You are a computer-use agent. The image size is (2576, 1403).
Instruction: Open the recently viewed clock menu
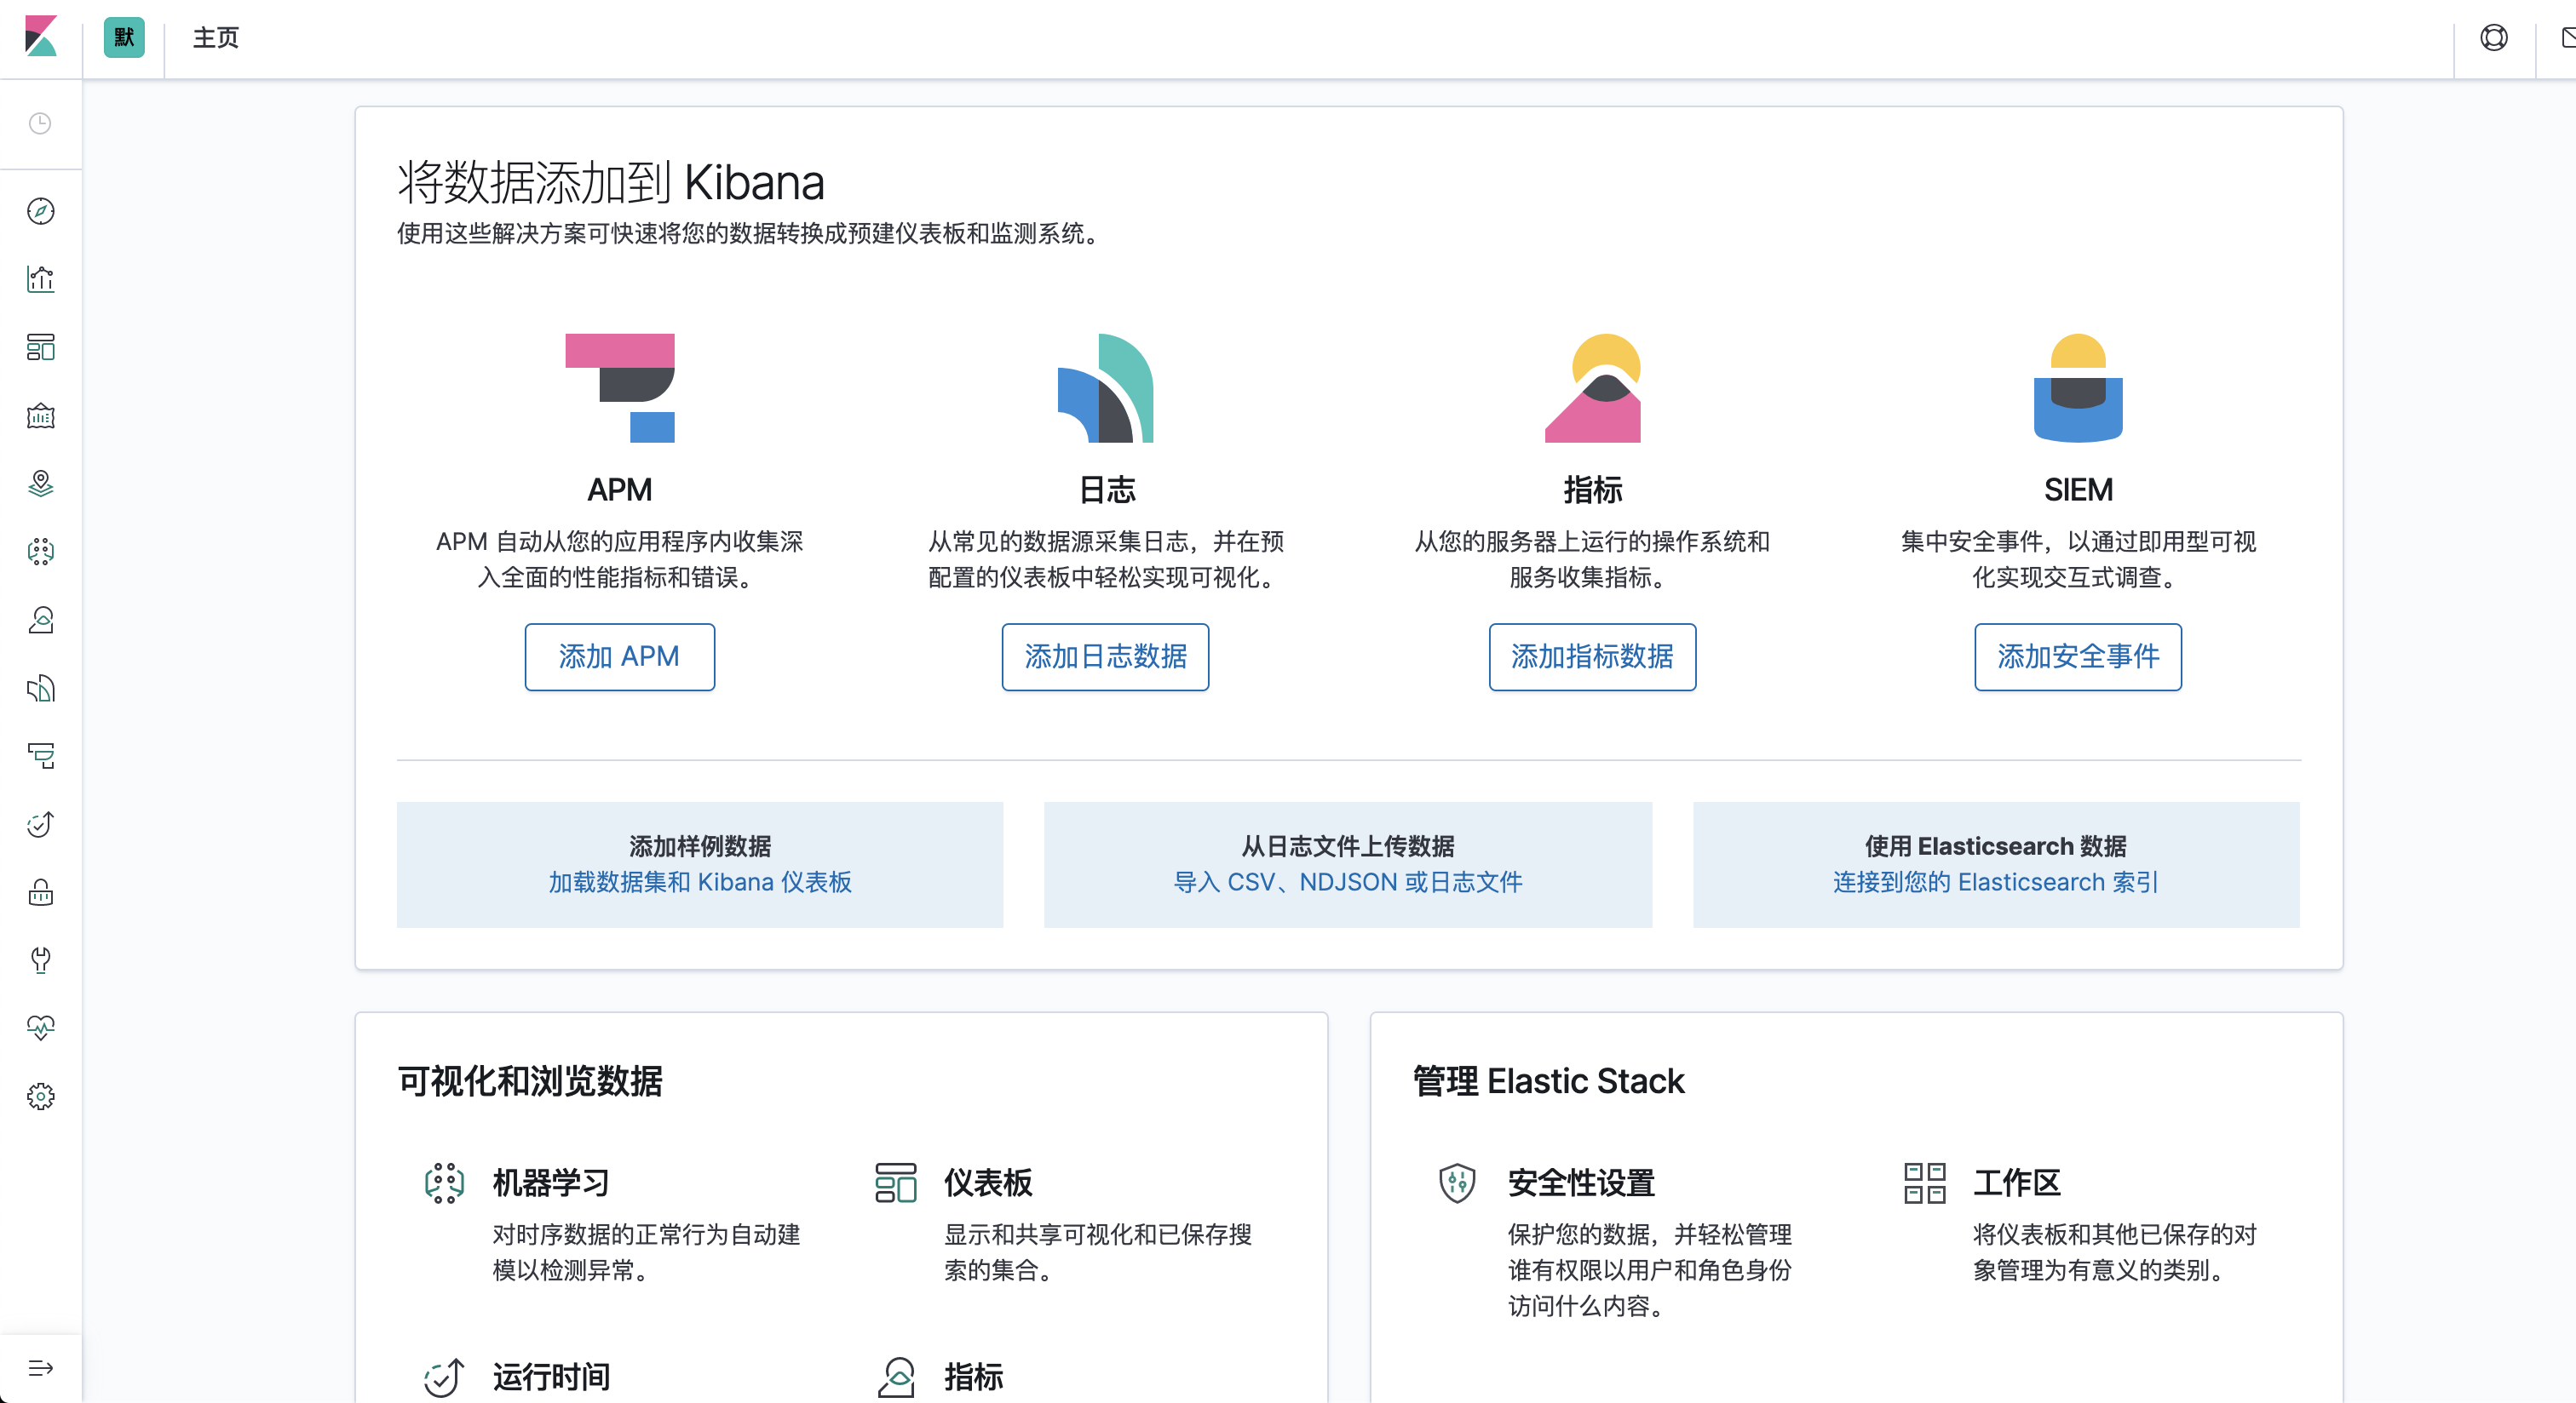[x=40, y=123]
